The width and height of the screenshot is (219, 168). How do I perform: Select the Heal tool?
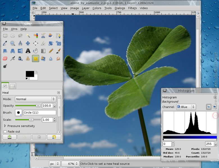pyautogui.click(x=36, y=59)
